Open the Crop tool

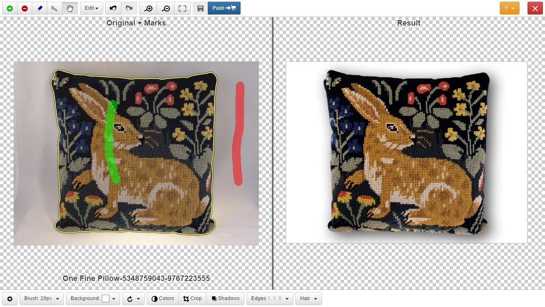tap(192, 298)
